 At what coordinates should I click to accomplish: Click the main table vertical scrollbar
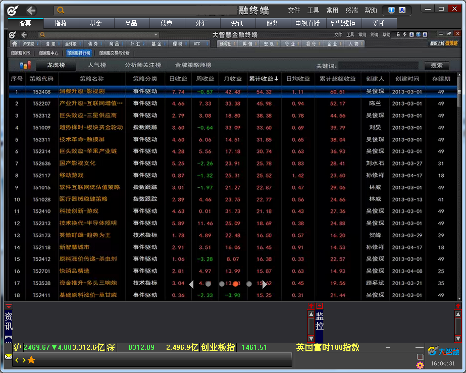pos(459,187)
